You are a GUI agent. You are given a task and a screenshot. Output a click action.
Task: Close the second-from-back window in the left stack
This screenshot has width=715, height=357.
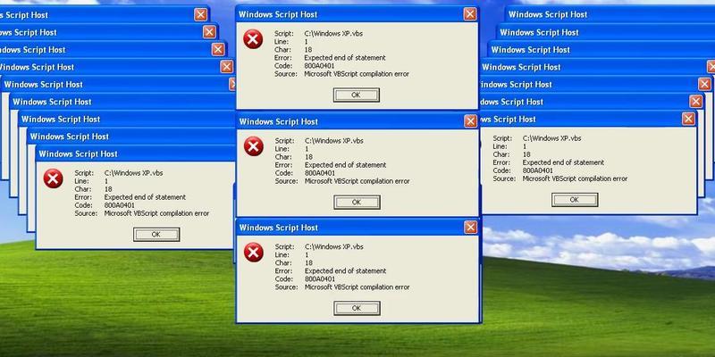tap(209, 32)
